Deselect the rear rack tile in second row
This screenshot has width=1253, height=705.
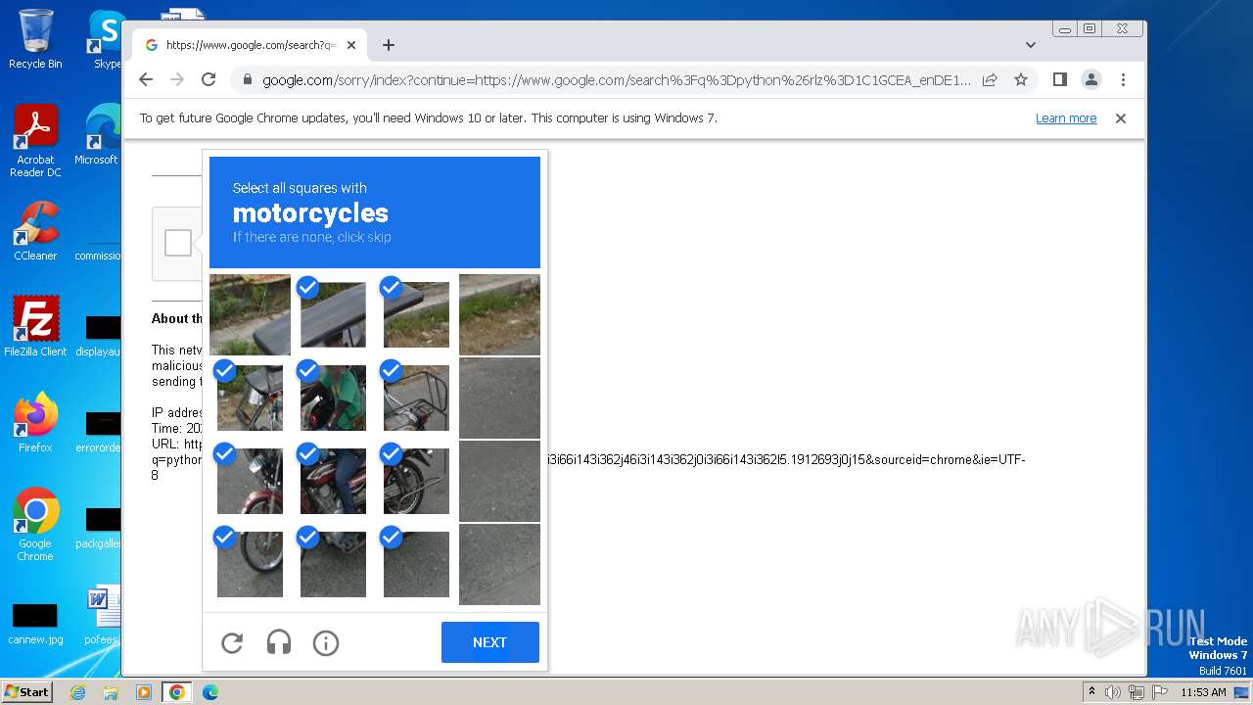[x=416, y=398]
